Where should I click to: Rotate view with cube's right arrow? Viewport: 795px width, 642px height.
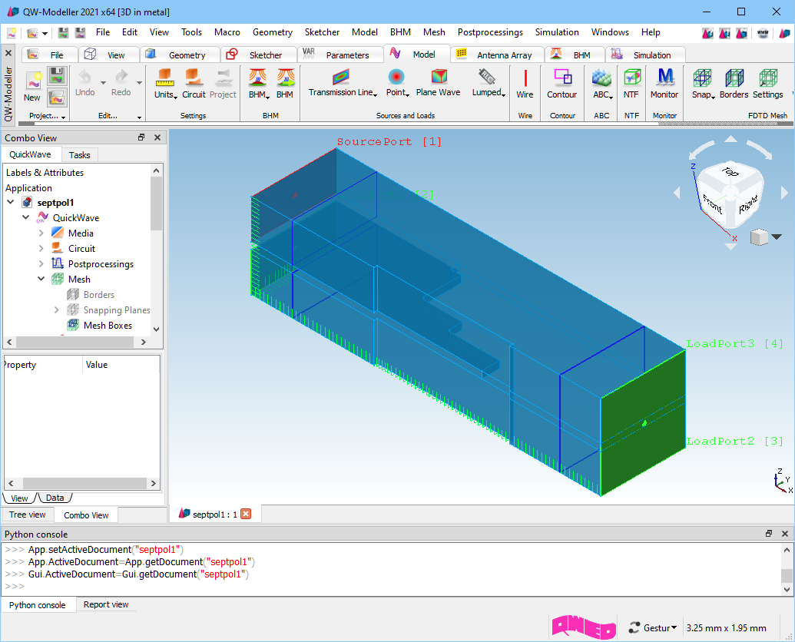tap(784, 193)
